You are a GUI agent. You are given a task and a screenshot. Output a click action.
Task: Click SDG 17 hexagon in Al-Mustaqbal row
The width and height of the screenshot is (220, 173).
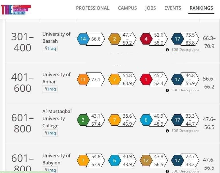177,120
